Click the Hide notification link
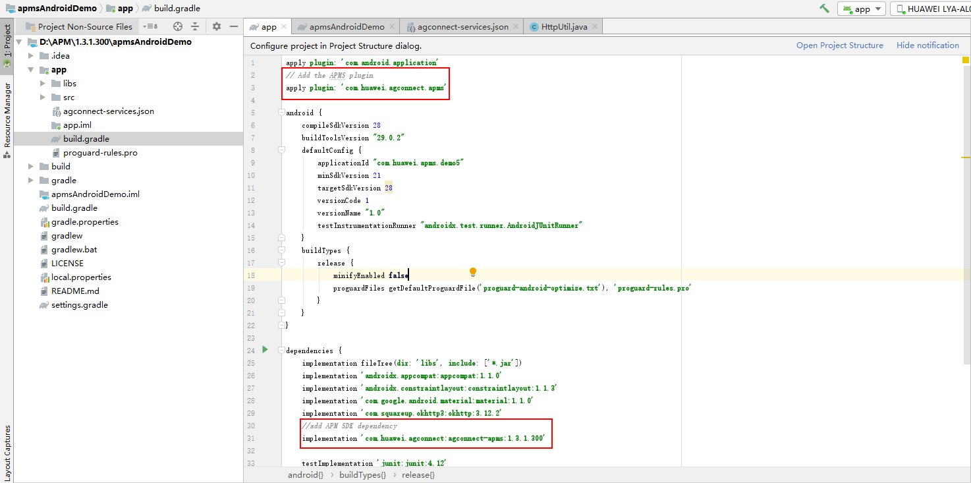The image size is (971, 483). point(928,45)
